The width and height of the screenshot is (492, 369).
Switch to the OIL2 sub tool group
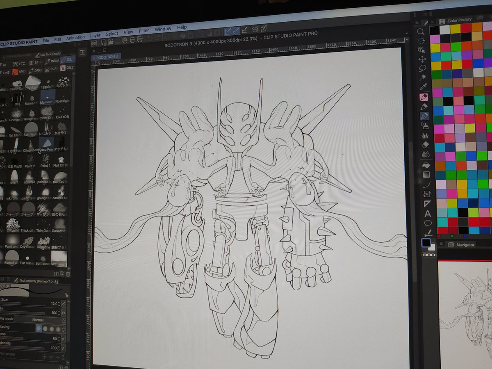[x=68, y=68]
